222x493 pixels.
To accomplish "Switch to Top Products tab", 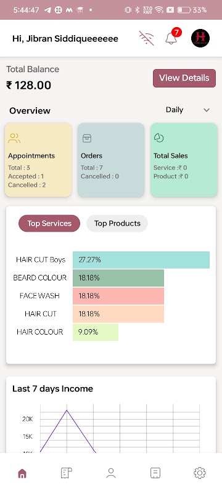I will (117, 223).
